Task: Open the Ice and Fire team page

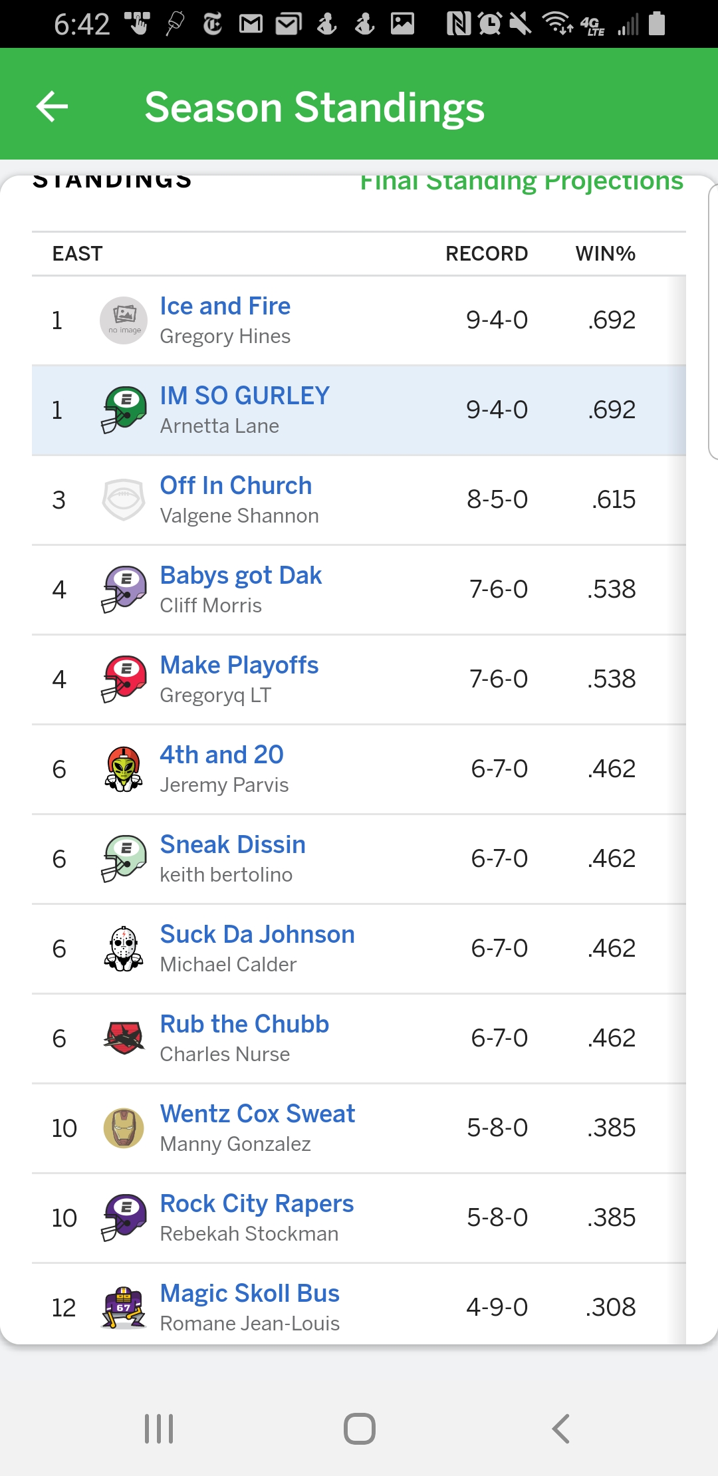Action: click(x=225, y=307)
